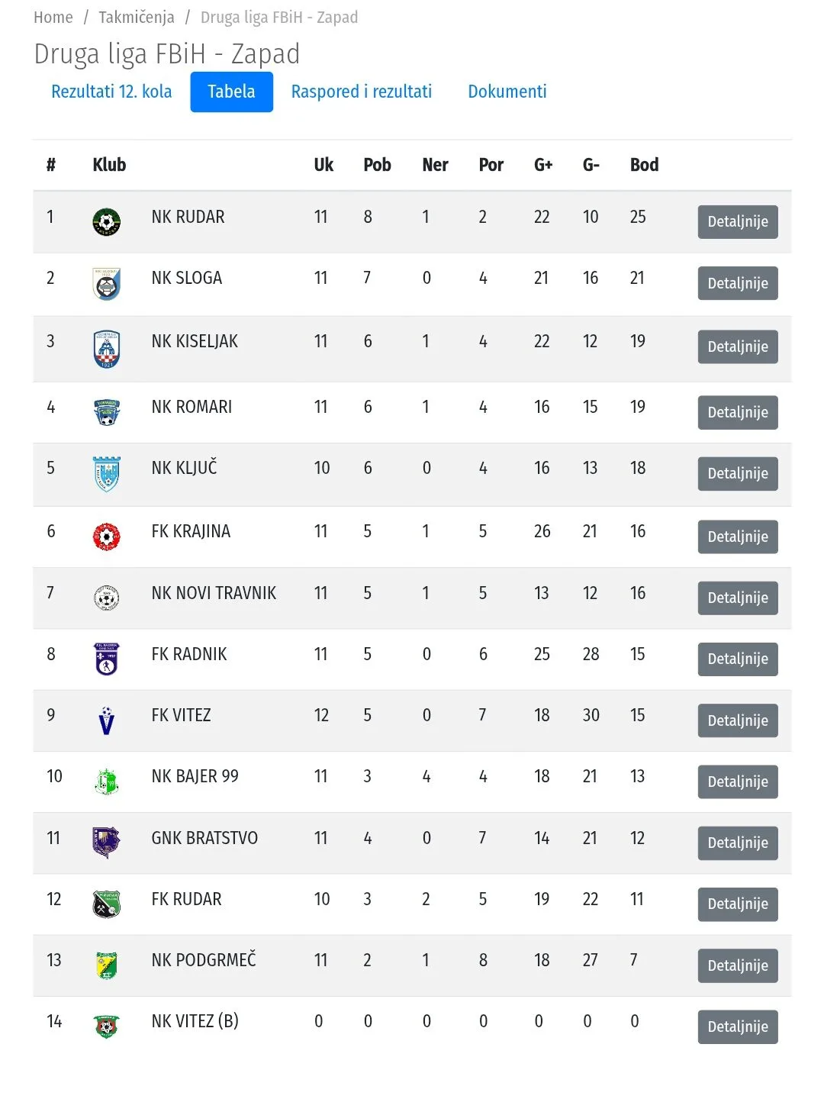Click NK Podgrmeč yellow-green crest icon
The height and width of the screenshot is (1099, 824).
pyautogui.click(x=107, y=965)
